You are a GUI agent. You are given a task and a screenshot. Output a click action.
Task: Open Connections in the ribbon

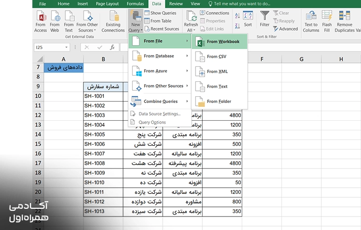click(215, 13)
